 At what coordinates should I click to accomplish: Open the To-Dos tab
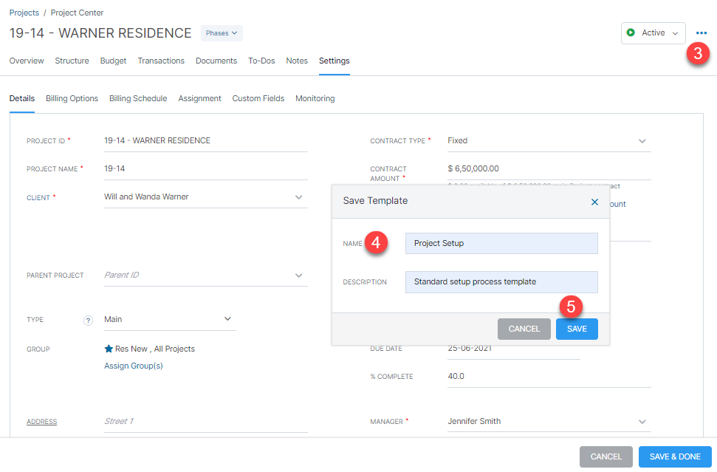pyautogui.click(x=261, y=61)
